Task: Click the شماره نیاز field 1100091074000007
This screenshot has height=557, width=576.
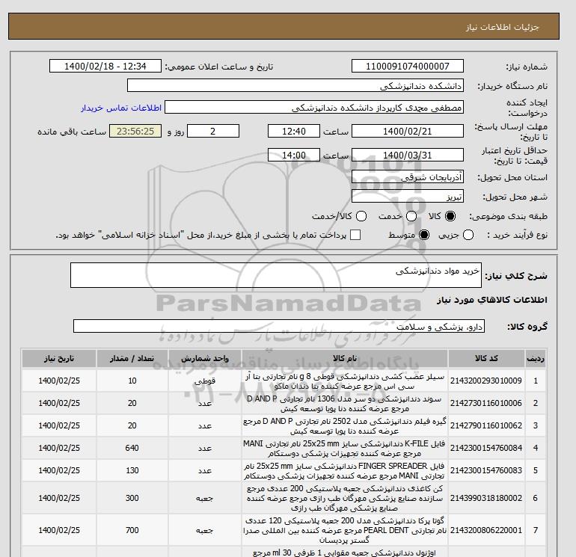Action: point(408,66)
